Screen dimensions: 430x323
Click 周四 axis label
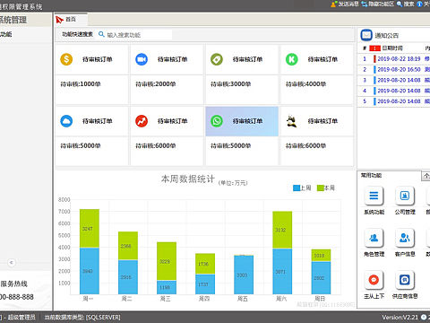pyautogui.click(x=204, y=299)
